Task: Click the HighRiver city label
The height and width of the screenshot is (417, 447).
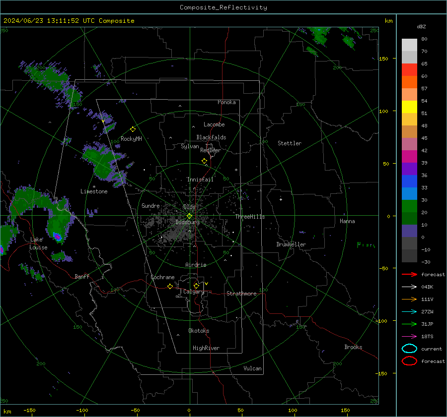Action: 206,348
